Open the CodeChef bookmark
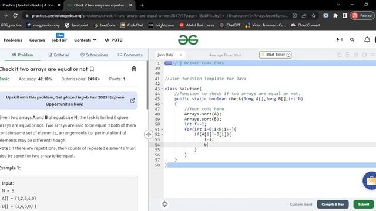The image size is (376, 211). 132,25
